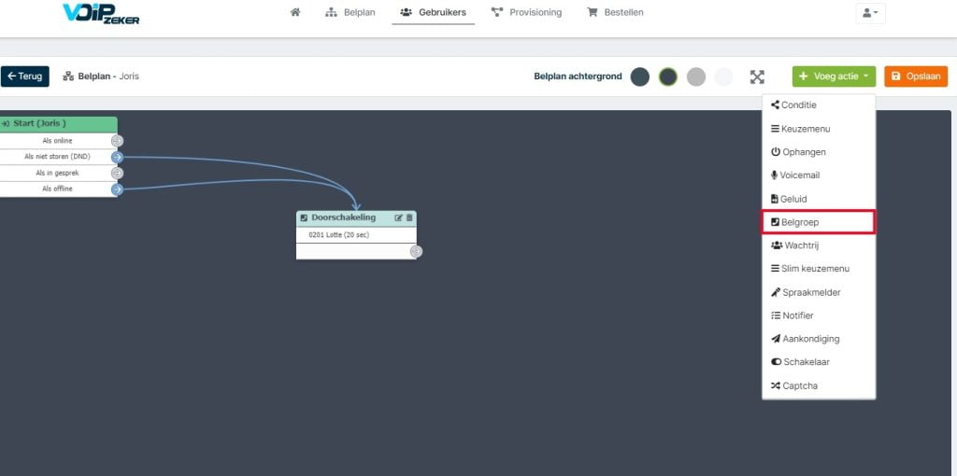The width and height of the screenshot is (957, 476).
Task: Select the gray background color swatch
Action: (x=696, y=77)
